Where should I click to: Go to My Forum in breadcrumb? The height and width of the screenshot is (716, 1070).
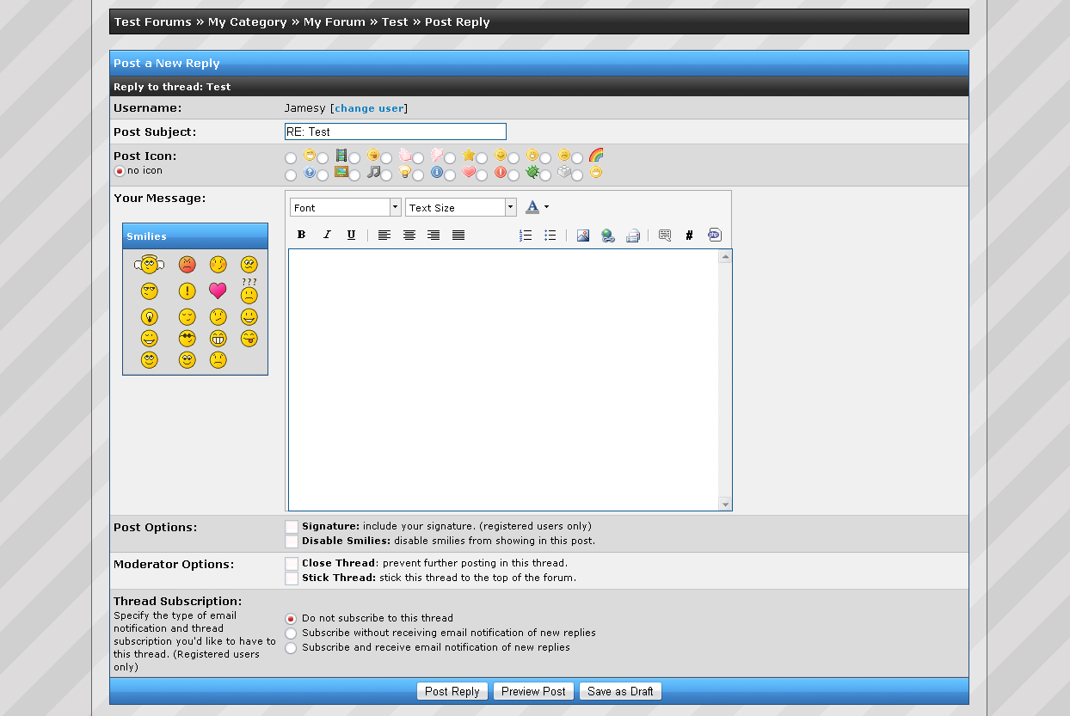click(334, 22)
